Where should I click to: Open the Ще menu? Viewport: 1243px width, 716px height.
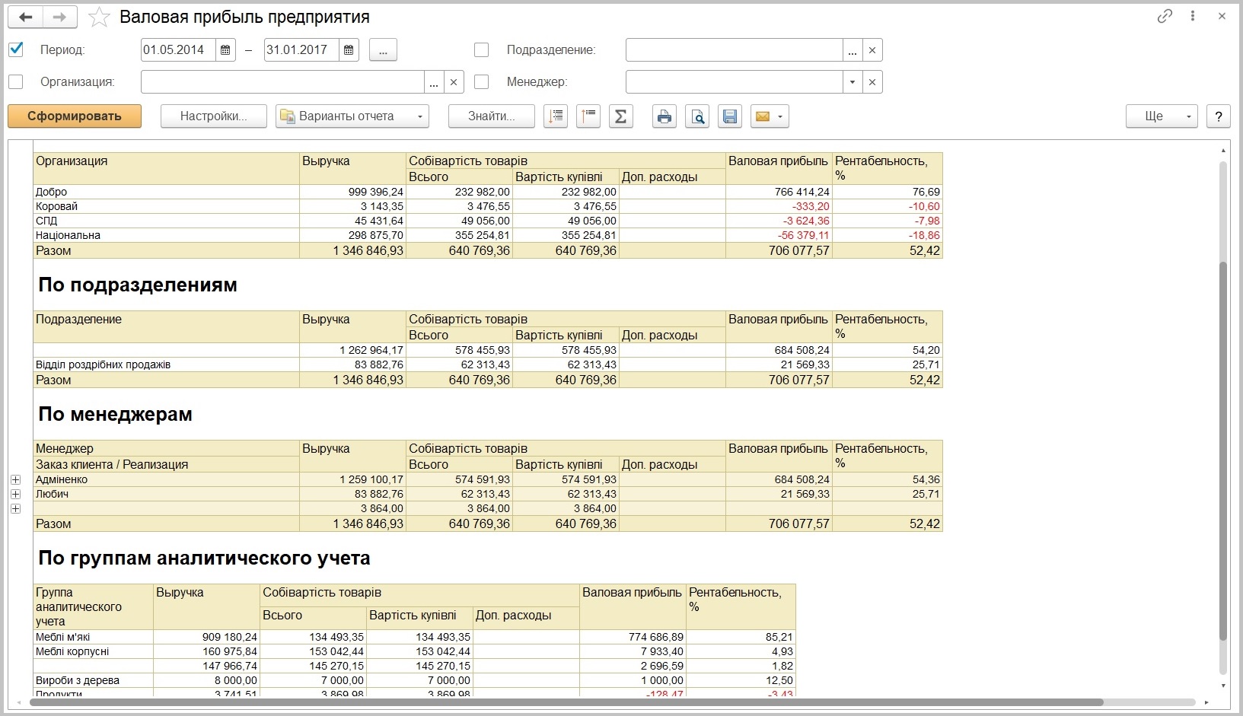click(x=1162, y=116)
